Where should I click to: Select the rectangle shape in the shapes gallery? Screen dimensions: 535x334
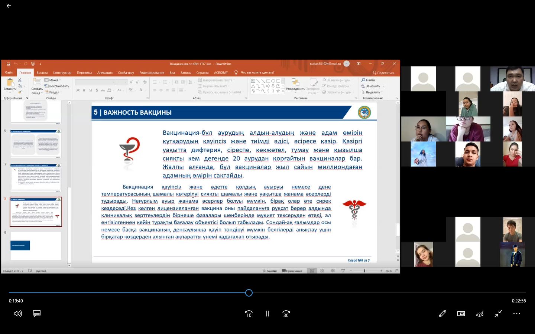[268, 81]
